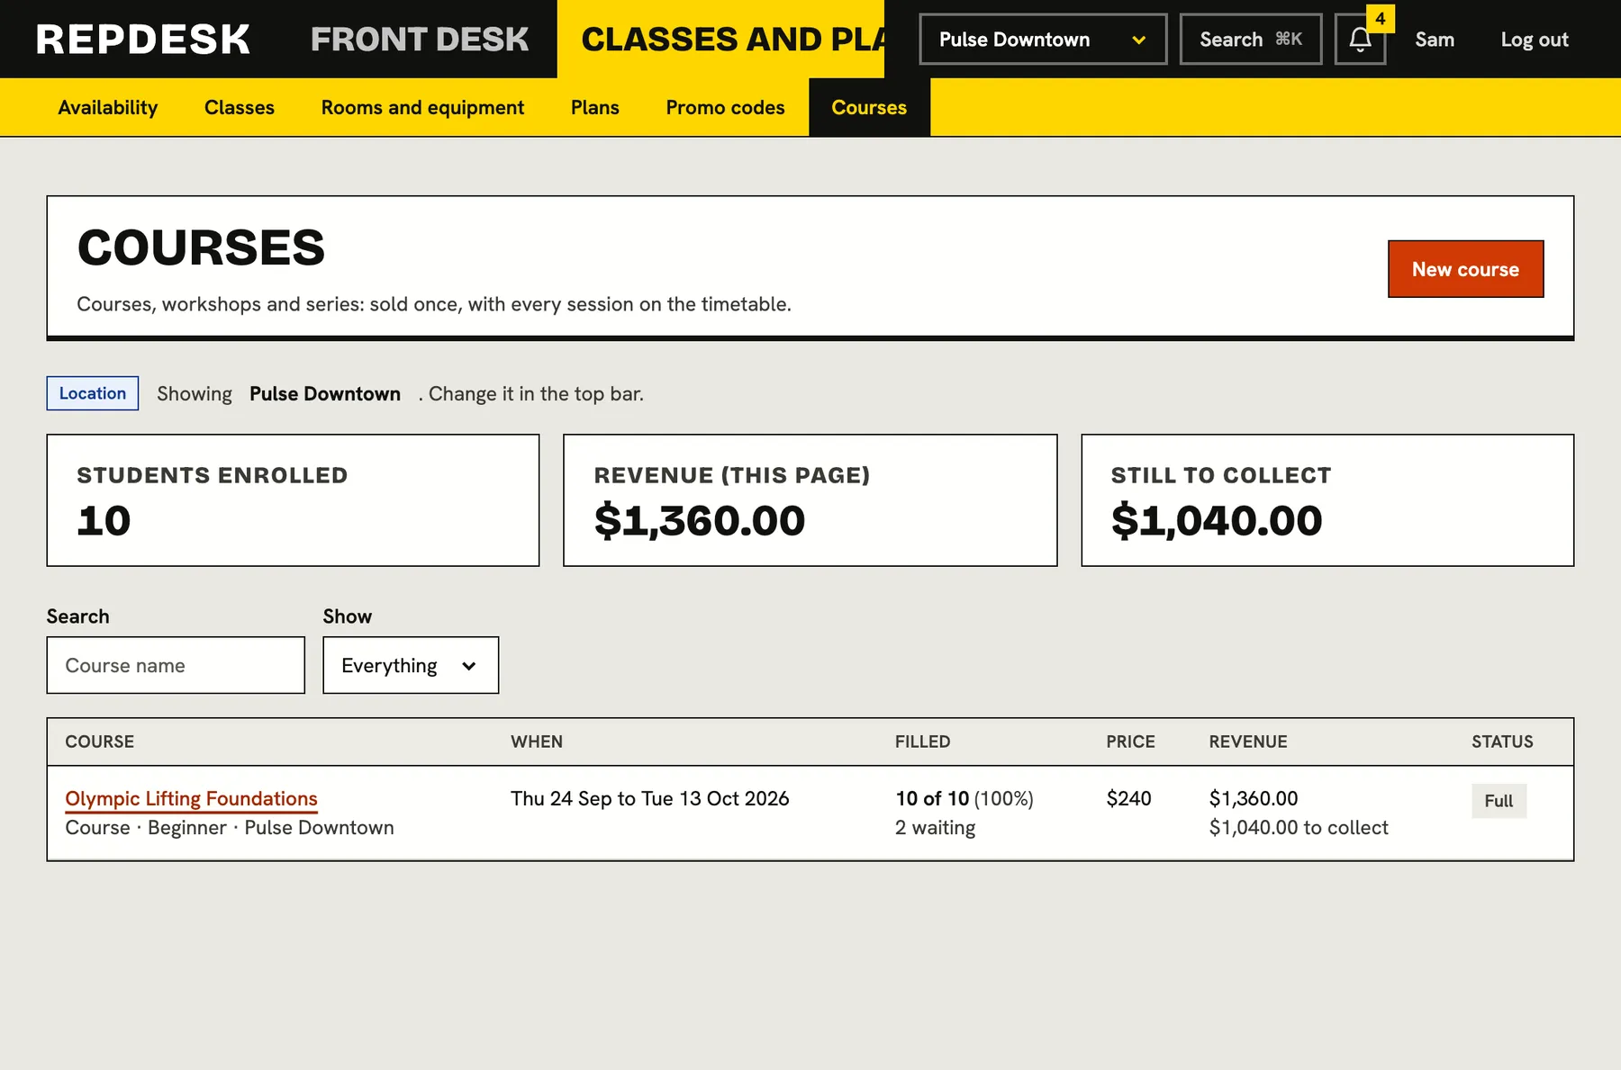1621x1070 pixels.
Task: Click the Still to Collect $1,040.00 card
Action: click(x=1327, y=500)
